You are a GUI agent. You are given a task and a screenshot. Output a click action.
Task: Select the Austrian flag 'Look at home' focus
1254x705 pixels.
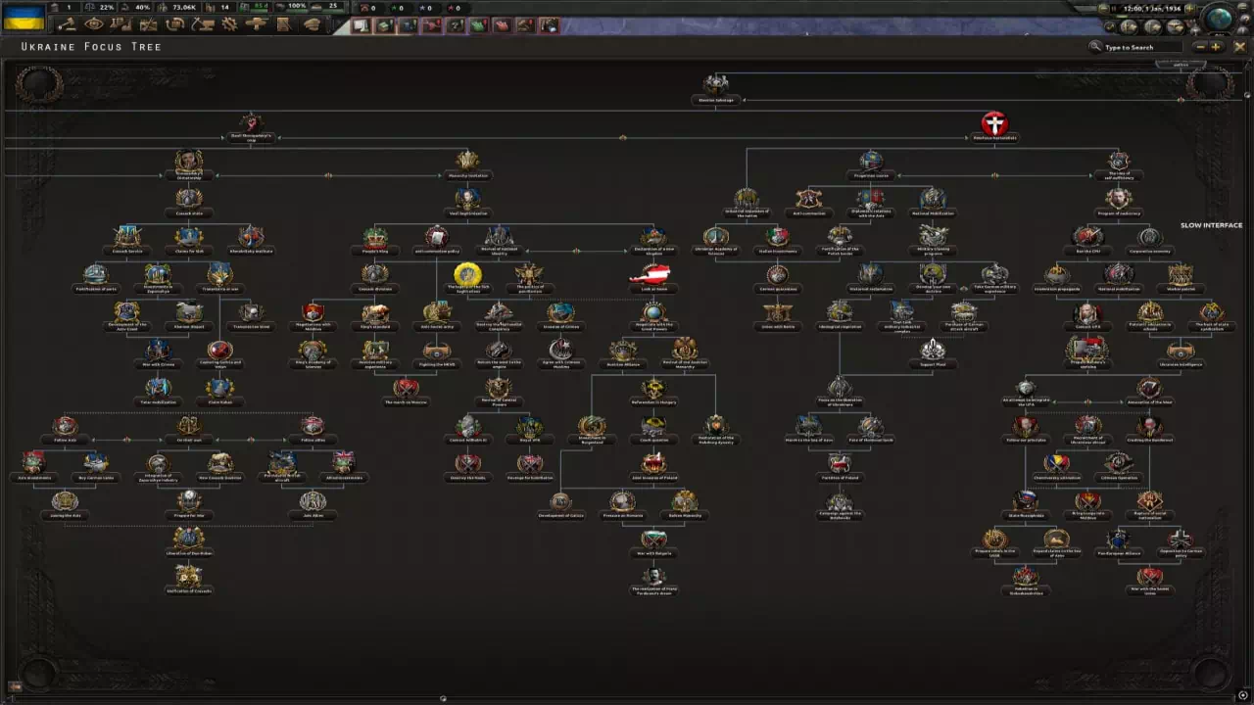653,275
